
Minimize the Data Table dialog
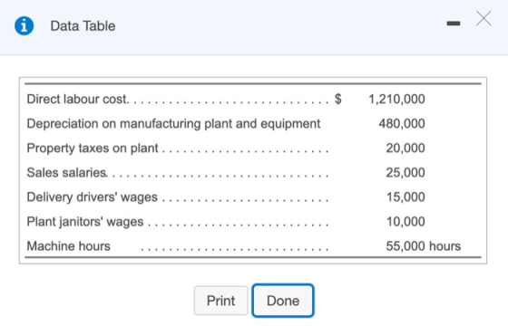point(454,24)
